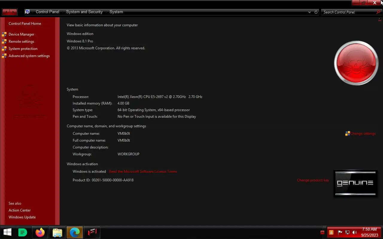Image resolution: width=383 pixels, height=239 pixels.
Task: Show hidden tray icons
Action: [x=322, y=232]
